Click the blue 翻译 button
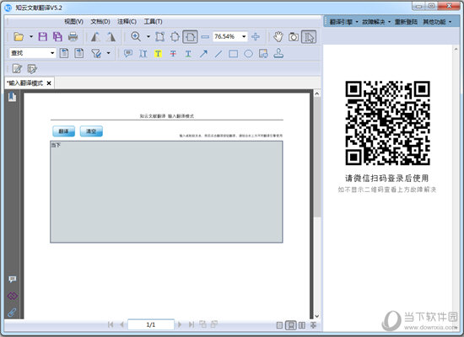Viewport: 464px width, 337px height. pyautogui.click(x=63, y=131)
